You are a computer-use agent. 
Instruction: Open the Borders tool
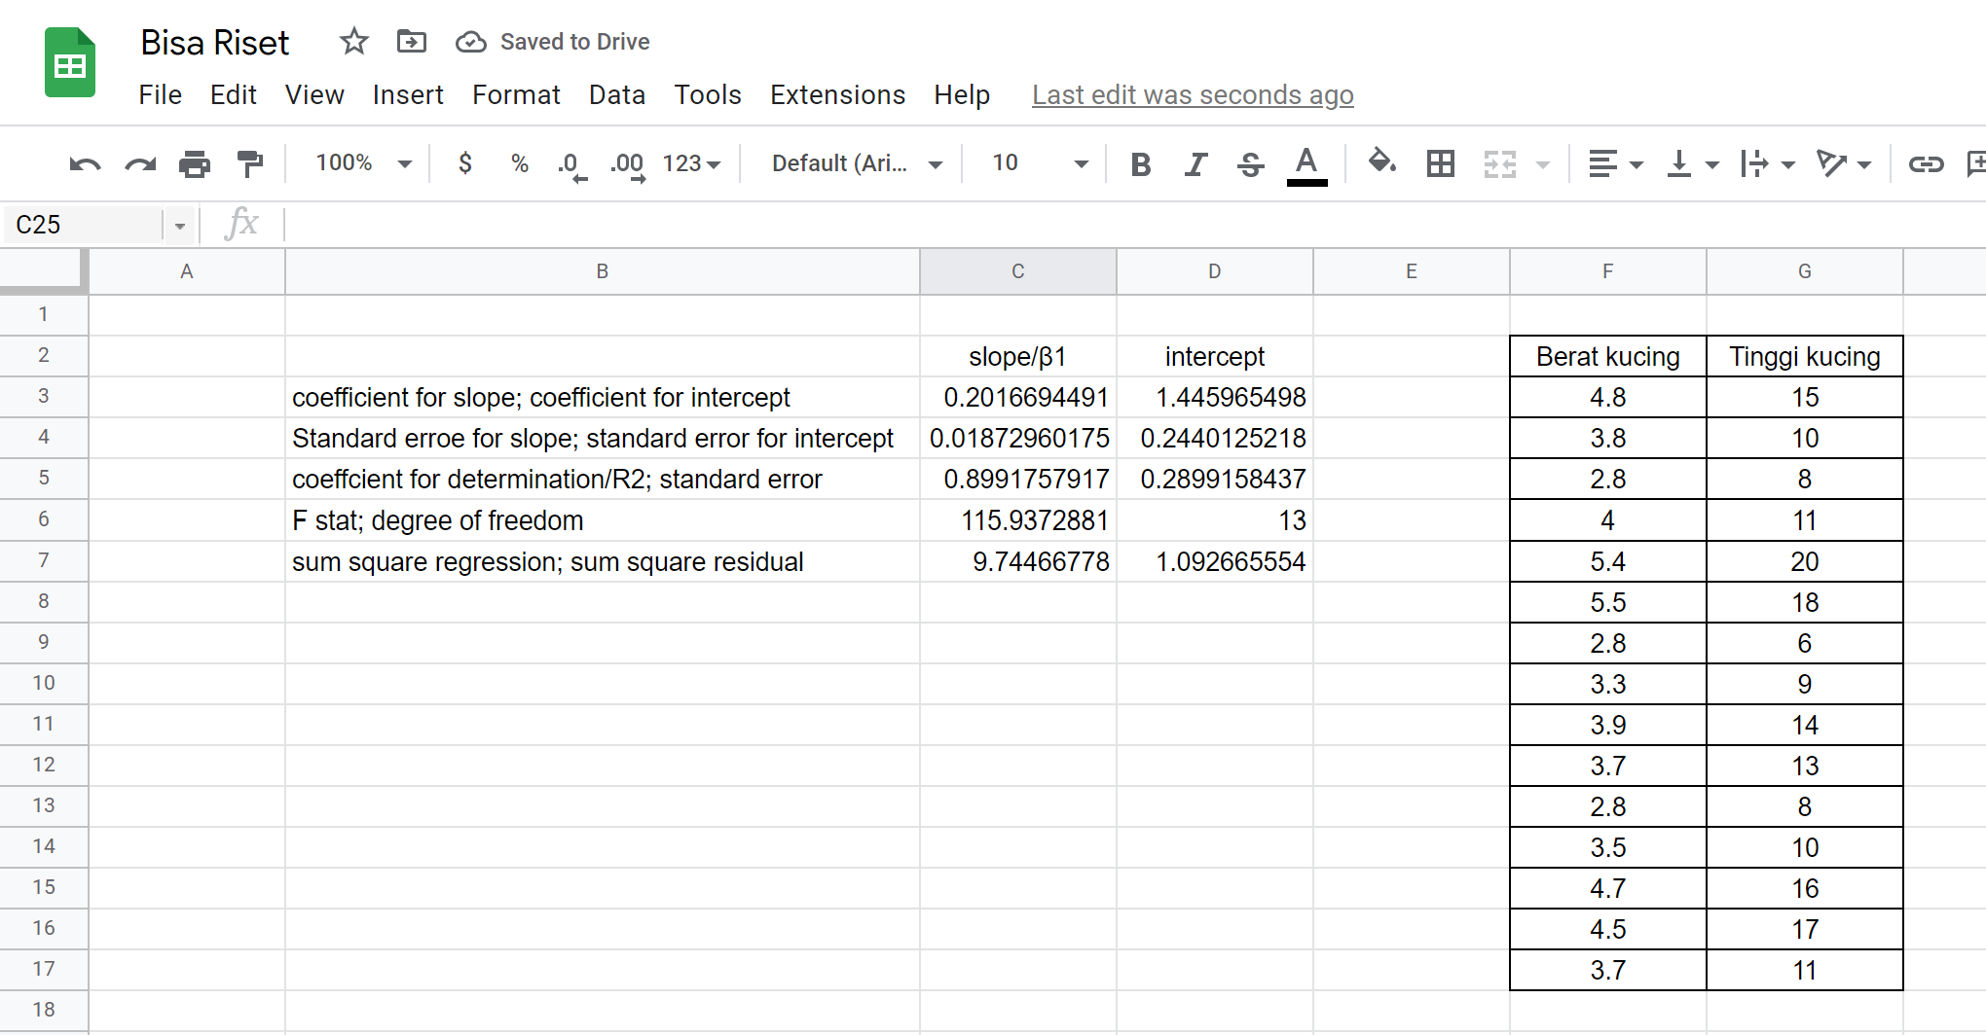1440,163
